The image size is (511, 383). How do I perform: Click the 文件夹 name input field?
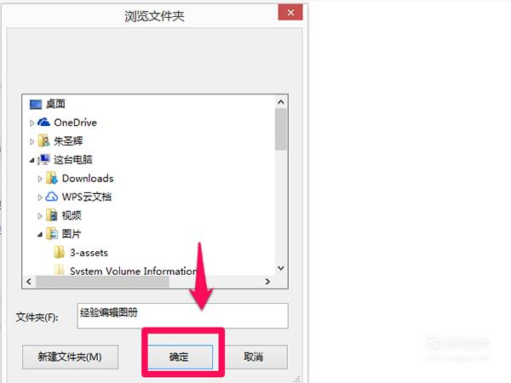point(182,316)
